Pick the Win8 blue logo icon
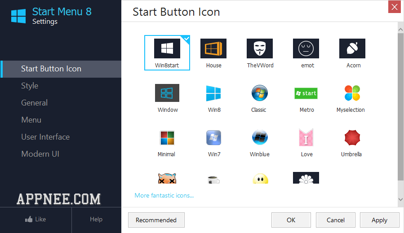 (x=213, y=93)
